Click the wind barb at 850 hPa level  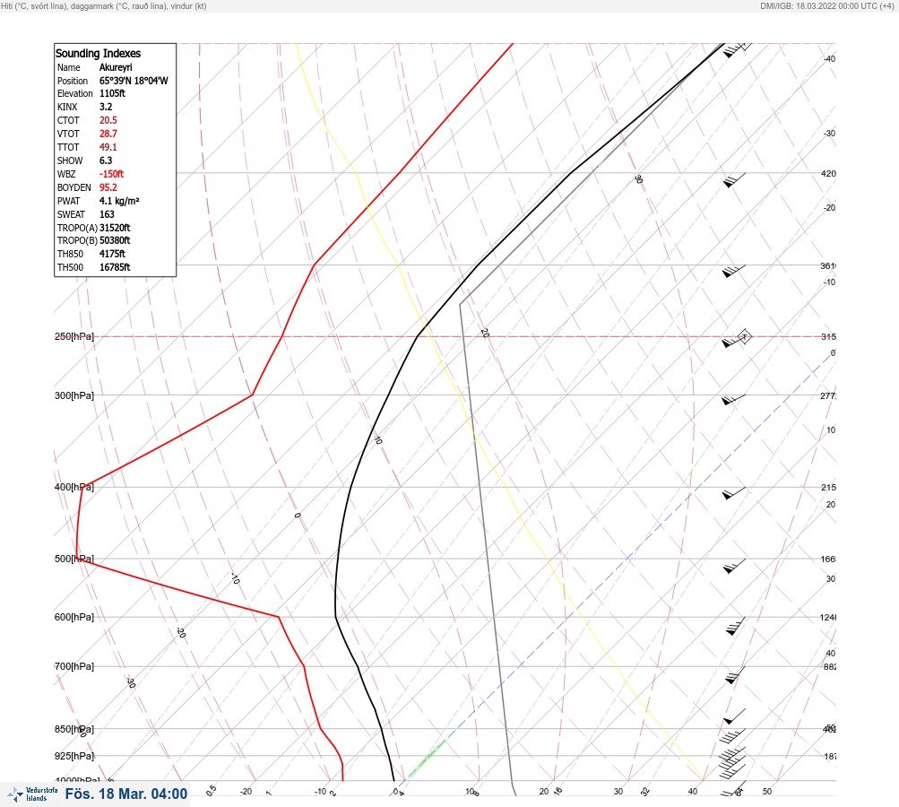(734, 735)
